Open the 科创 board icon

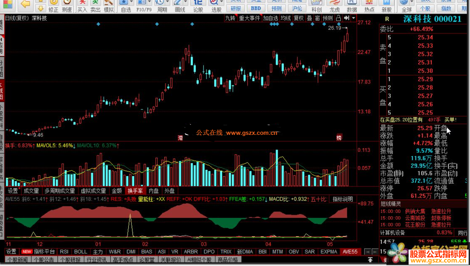317,6
